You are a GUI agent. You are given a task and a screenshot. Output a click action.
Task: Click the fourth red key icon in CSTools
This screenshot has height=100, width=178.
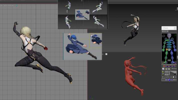click(174, 66)
